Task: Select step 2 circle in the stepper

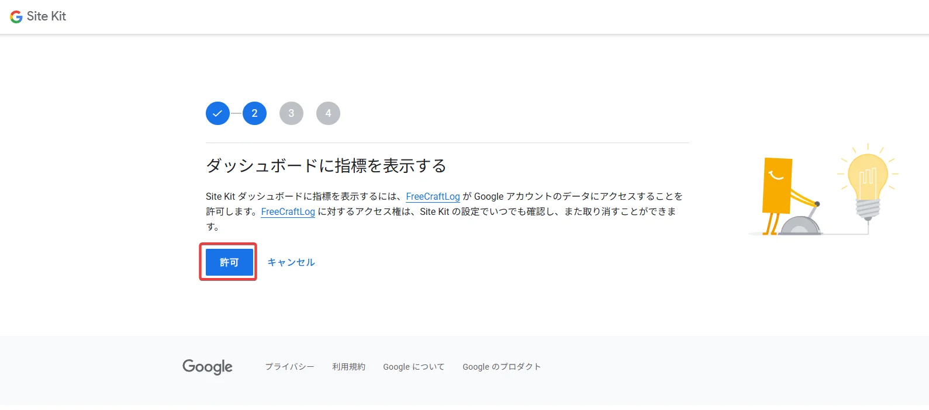Action: pyautogui.click(x=254, y=113)
